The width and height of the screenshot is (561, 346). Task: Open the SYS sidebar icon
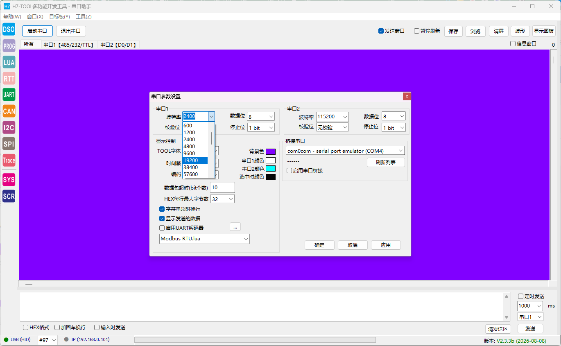point(9,180)
